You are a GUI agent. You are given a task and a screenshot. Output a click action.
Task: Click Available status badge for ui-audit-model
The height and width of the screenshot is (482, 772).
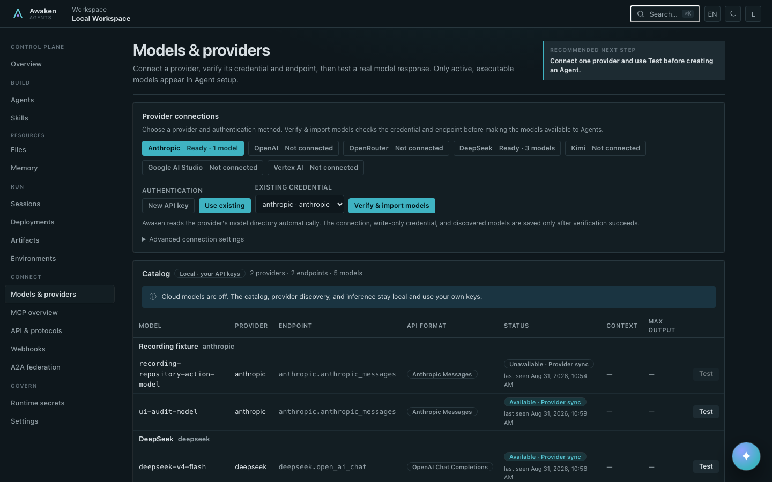[x=545, y=402]
